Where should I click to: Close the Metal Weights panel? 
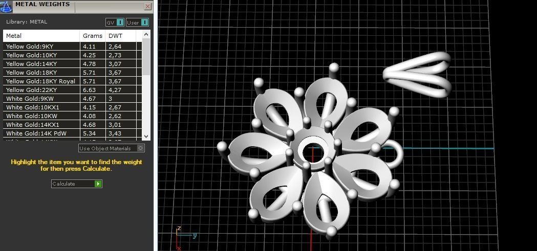pos(147,7)
